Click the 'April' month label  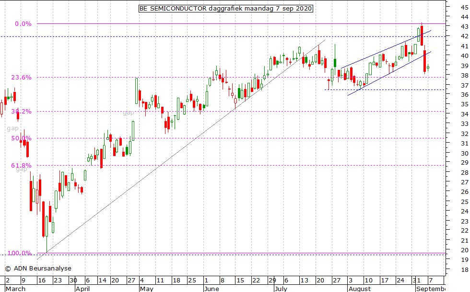[x=82, y=289]
